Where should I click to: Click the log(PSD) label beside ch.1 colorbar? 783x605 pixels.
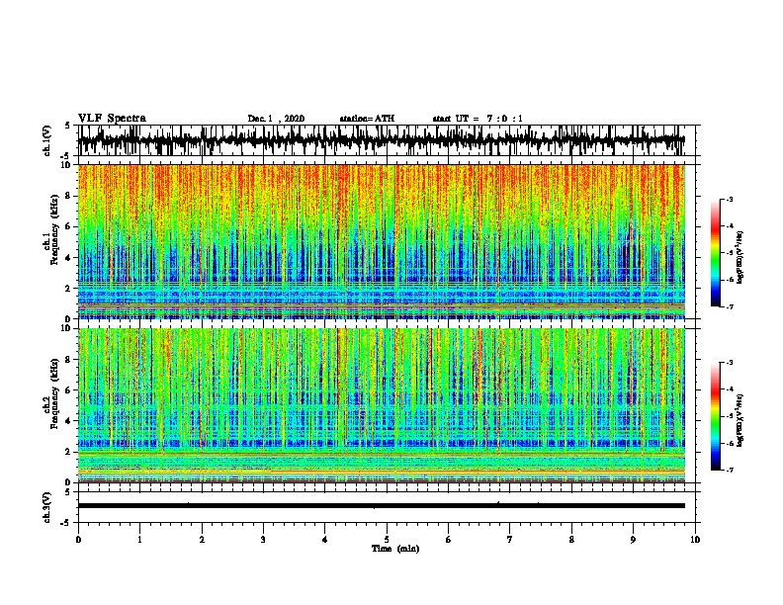(x=740, y=257)
